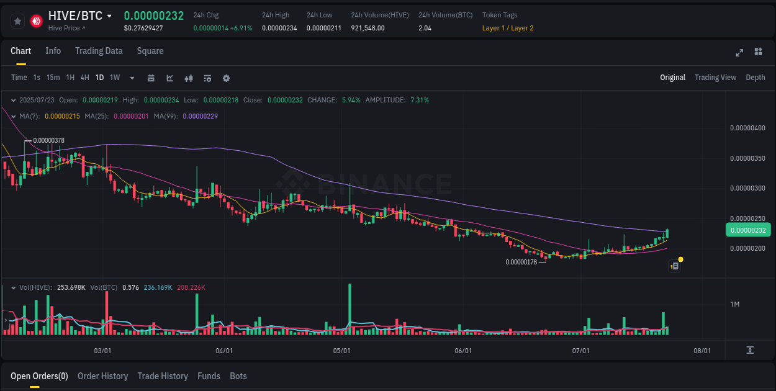Open the Order History tab
Viewport: 776px width, 391px height.
[x=102, y=376]
